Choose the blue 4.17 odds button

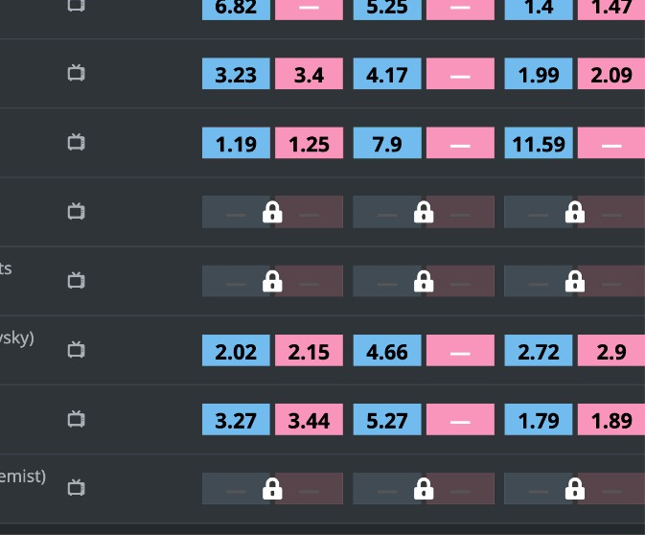tap(387, 74)
